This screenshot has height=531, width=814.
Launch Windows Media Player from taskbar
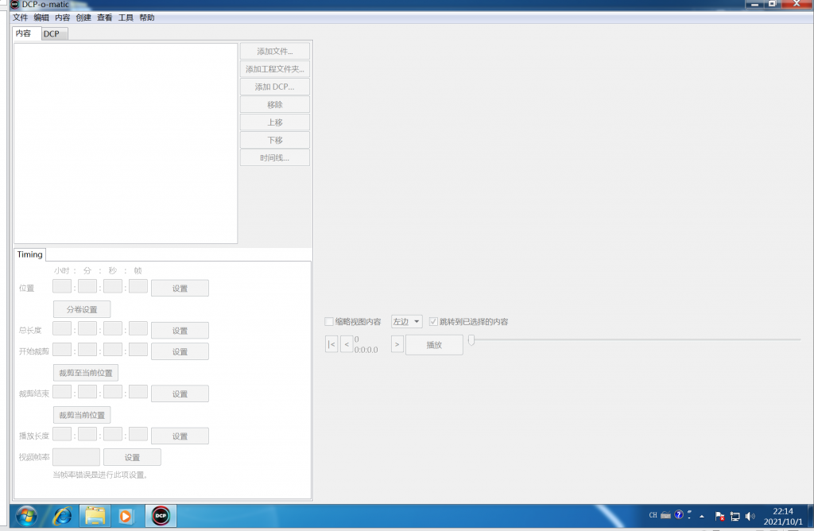[x=126, y=515]
